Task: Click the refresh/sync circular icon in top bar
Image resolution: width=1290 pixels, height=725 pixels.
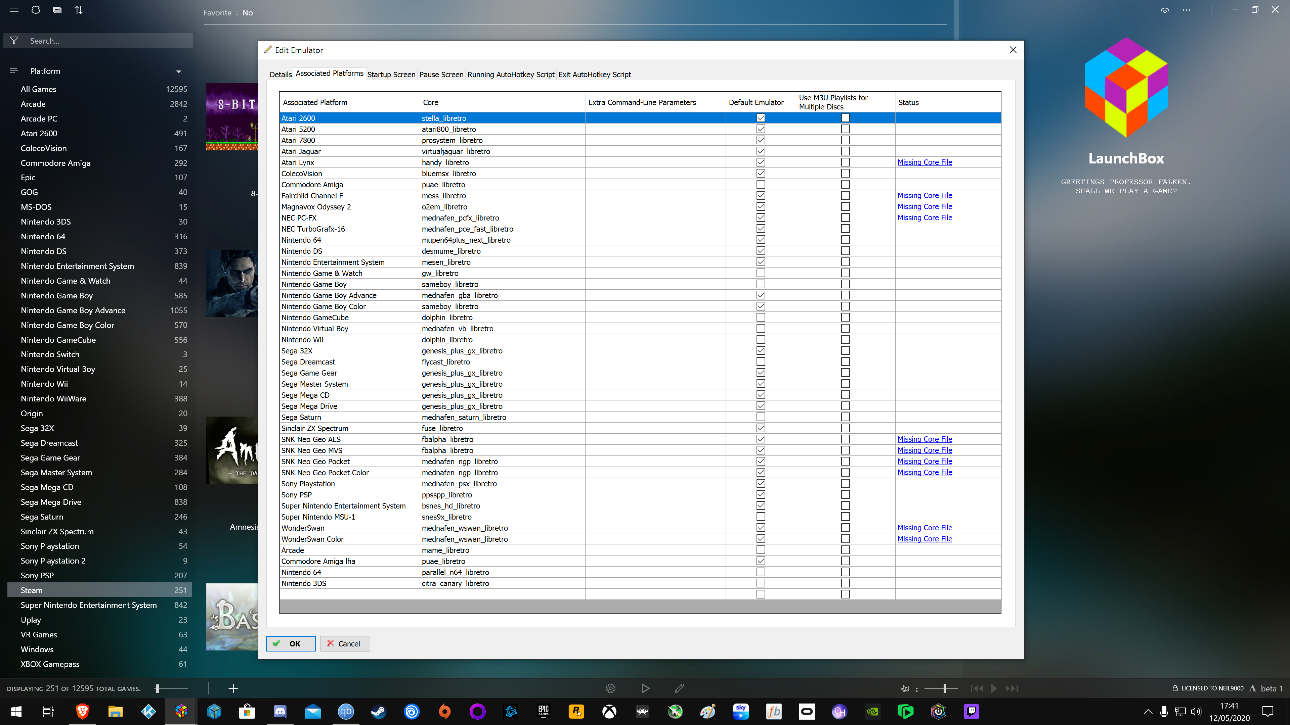Action: pos(36,10)
